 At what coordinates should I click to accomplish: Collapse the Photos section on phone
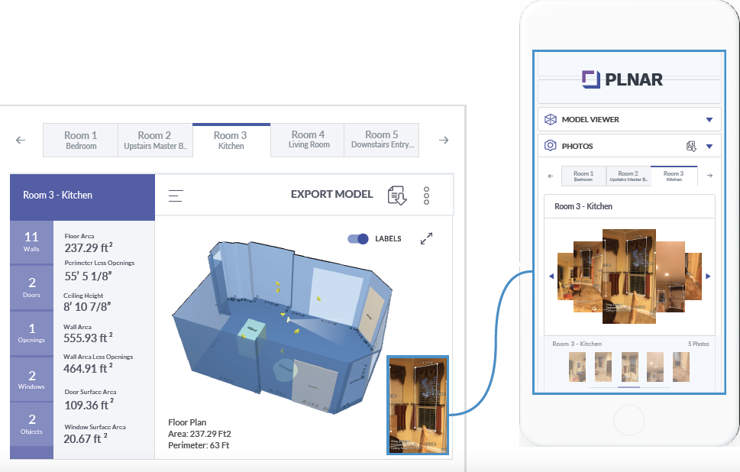click(709, 146)
